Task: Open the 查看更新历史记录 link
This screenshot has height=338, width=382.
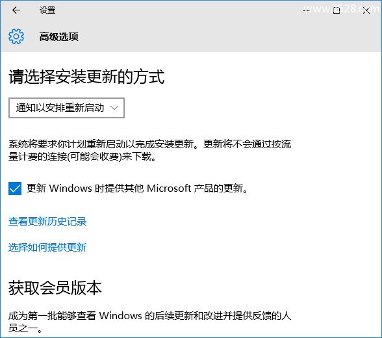Action: pos(47,221)
